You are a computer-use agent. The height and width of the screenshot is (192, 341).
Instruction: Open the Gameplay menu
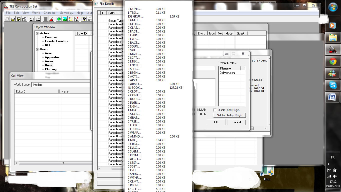point(67,13)
